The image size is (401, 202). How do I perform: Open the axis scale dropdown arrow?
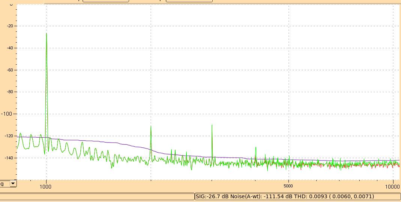[x=13, y=183]
